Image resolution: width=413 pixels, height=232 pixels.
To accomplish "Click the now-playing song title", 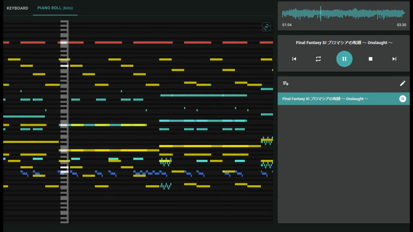I will point(344,43).
